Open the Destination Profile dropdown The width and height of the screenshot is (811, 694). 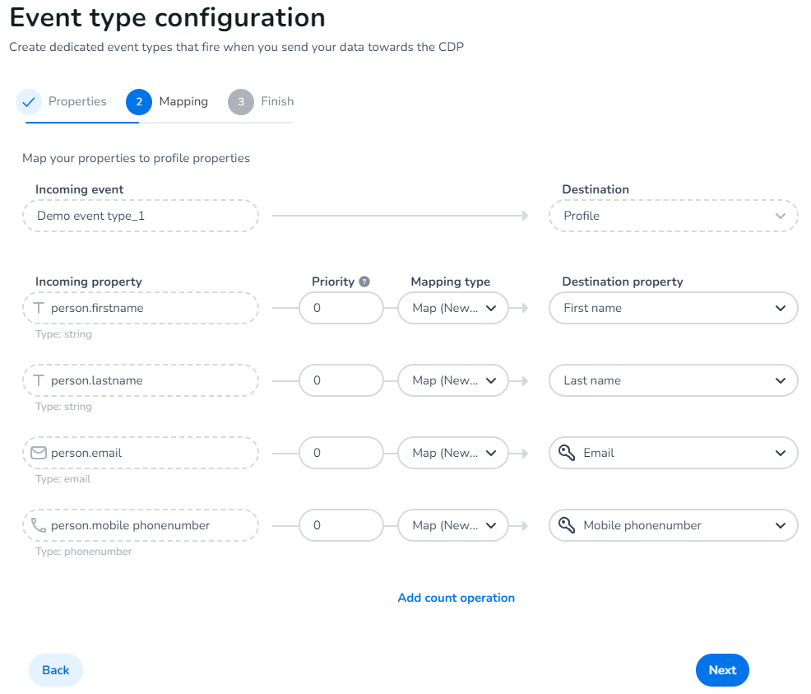673,216
